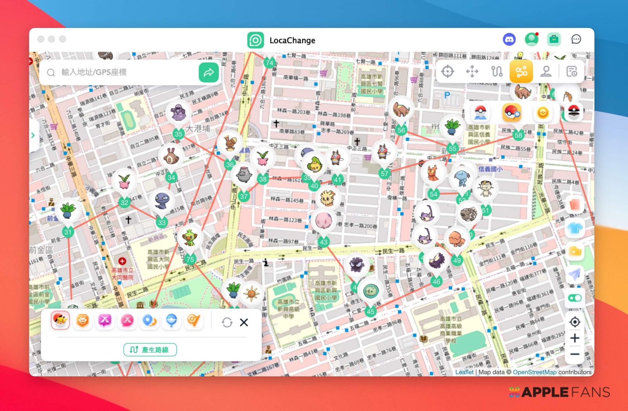Open history records icon in toolbar
This screenshot has height=411, width=628.
point(571,72)
